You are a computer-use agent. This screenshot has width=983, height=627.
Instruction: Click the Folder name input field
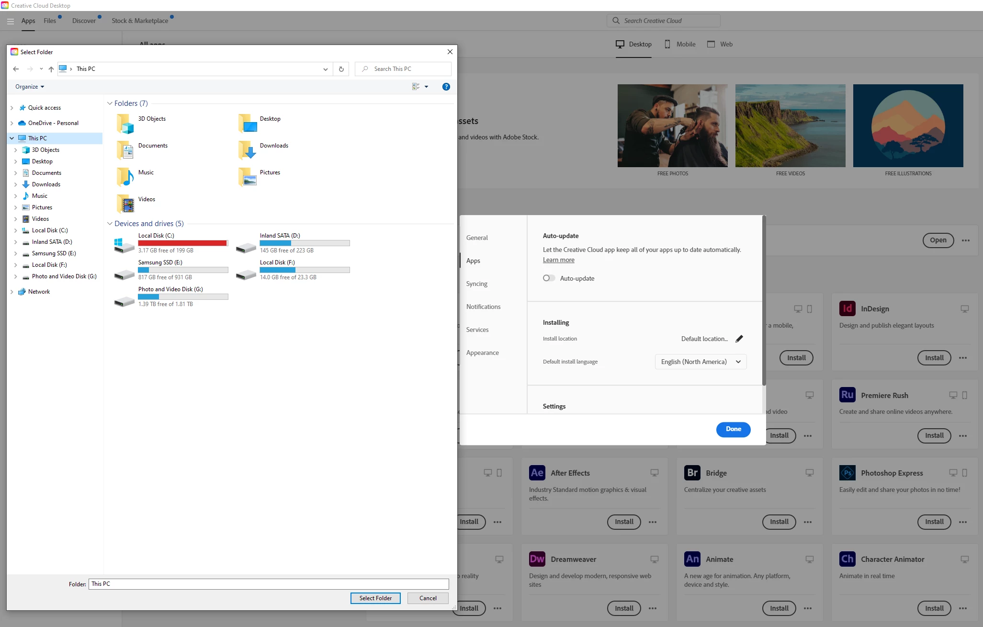[x=268, y=584]
